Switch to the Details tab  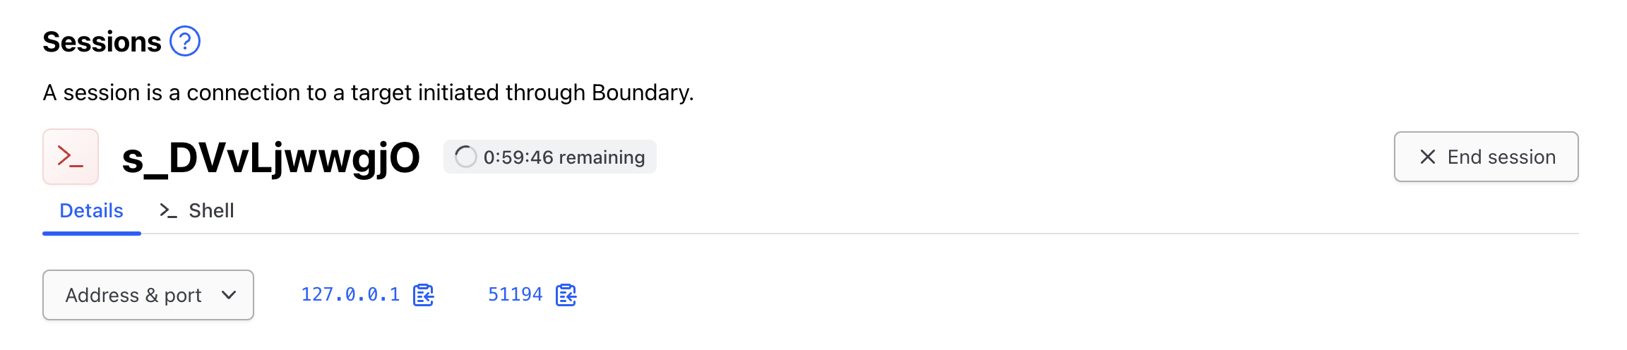point(91,210)
